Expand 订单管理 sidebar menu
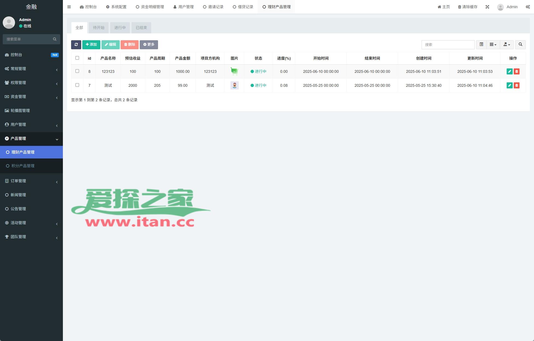Image resolution: width=534 pixels, height=341 pixels. point(31,181)
